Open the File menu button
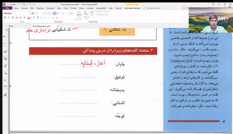The height and width of the screenshot is (134, 233). [x=7, y=8]
